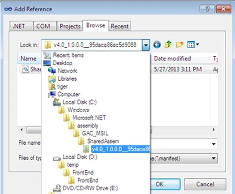This screenshot has height=194, width=235.
Task: Choose Computer in the location list
Action: [69, 94]
